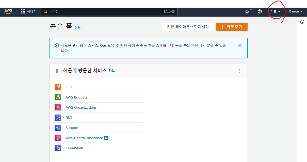Click the CloudShell service icon
This screenshot has height=162, width=307.
(58, 148)
